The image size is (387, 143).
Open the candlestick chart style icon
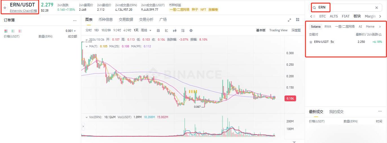175,30
